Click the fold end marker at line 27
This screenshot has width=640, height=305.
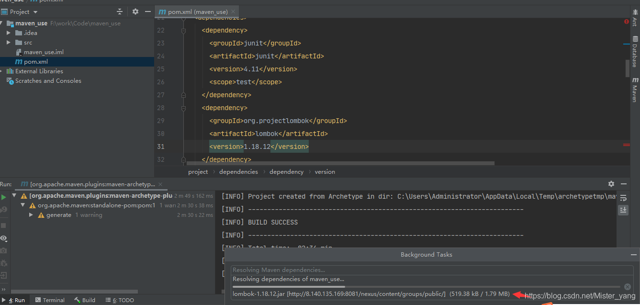[x=183, y=95]
